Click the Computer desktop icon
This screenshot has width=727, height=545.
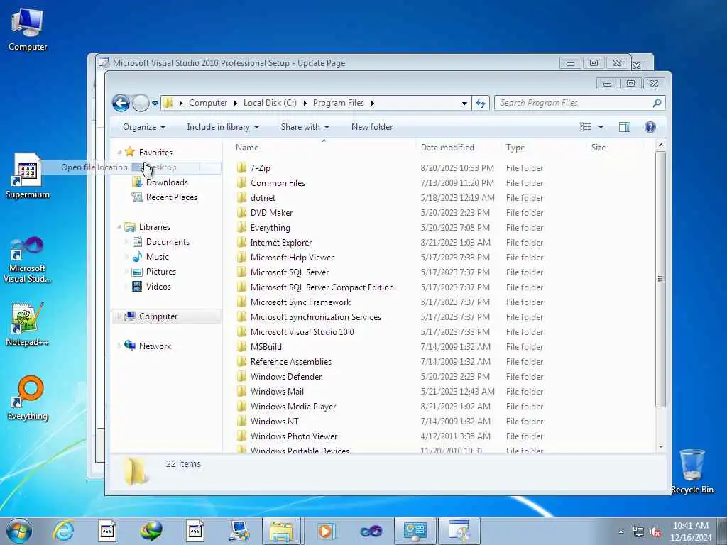pyautogui.click(x=28, y=30)
